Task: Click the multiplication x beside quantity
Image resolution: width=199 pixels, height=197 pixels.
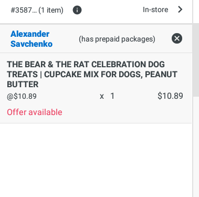Action: click(x=102, y=97)
